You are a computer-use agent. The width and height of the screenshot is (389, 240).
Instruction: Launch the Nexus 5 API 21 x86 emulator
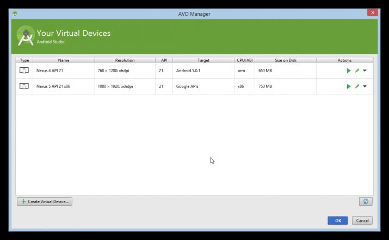(x=349, y=86)
